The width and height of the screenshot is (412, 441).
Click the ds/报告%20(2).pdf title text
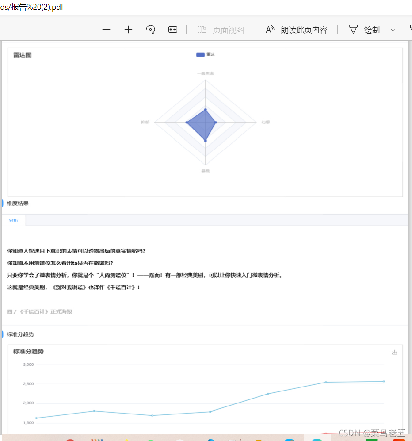pyautogui.click(x=32, y=7)
